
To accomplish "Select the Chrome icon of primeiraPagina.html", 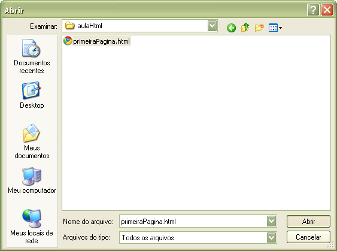I will pyautogui.click(x=68, y=41).
